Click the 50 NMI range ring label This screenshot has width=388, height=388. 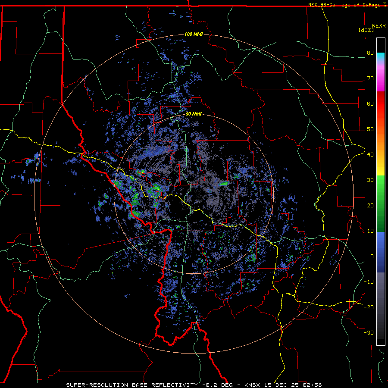point(194,114)
